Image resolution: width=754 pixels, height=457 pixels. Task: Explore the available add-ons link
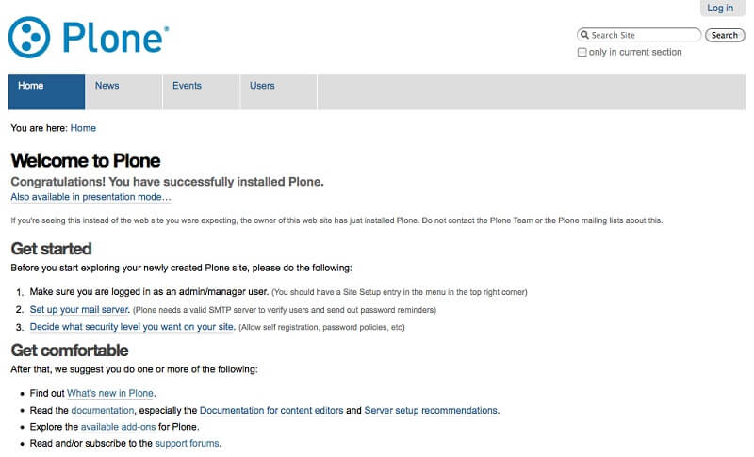[119, 427]
